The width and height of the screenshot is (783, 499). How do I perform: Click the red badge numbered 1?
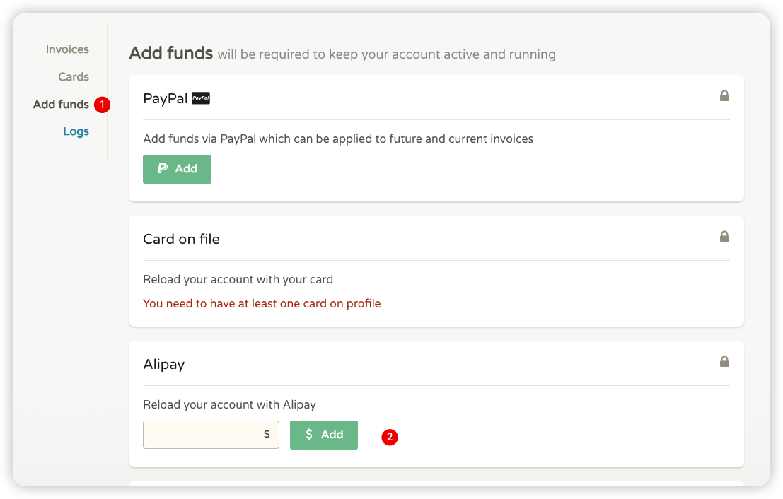[103, 105]
